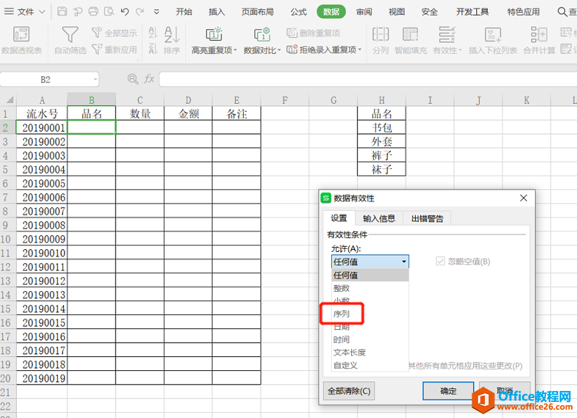Expand the 有效性 dropdown in ribbon

[460, 50]
